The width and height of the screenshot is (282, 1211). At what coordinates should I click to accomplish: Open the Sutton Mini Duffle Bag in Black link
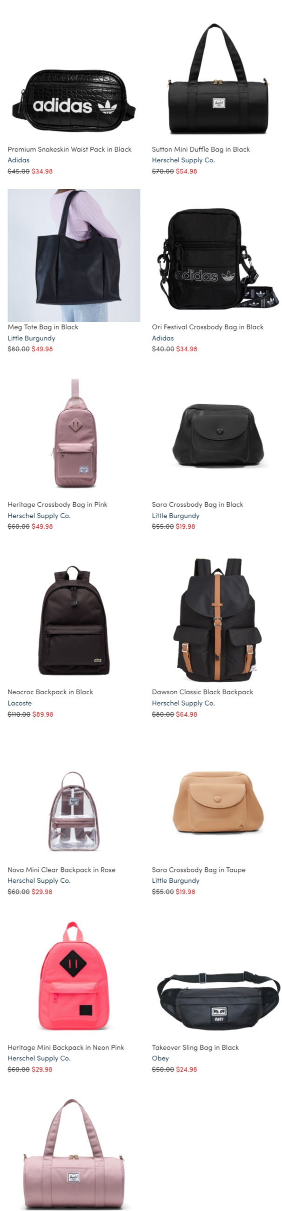click(201, 149)
